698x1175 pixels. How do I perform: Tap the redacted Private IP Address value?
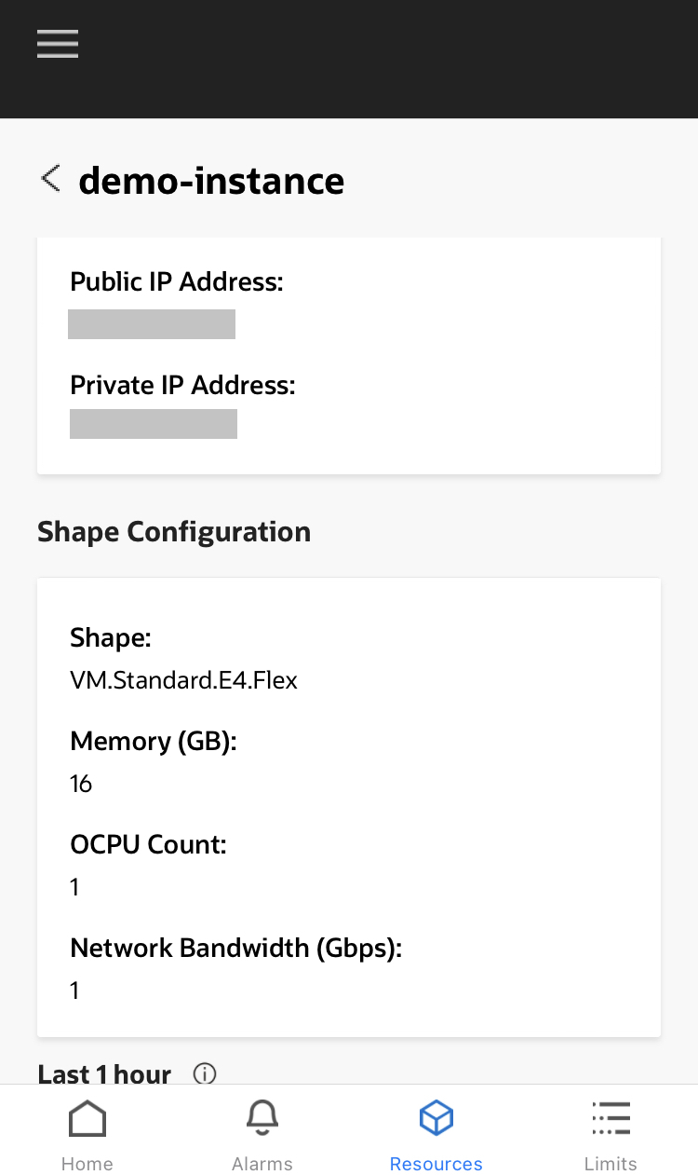pos(154,424)
